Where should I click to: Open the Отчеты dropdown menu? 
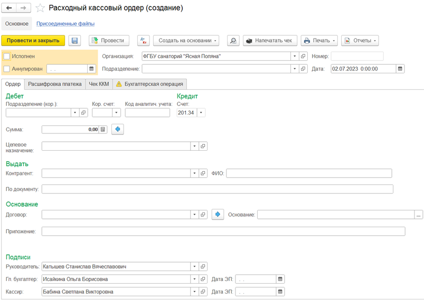tap(360, 41)
